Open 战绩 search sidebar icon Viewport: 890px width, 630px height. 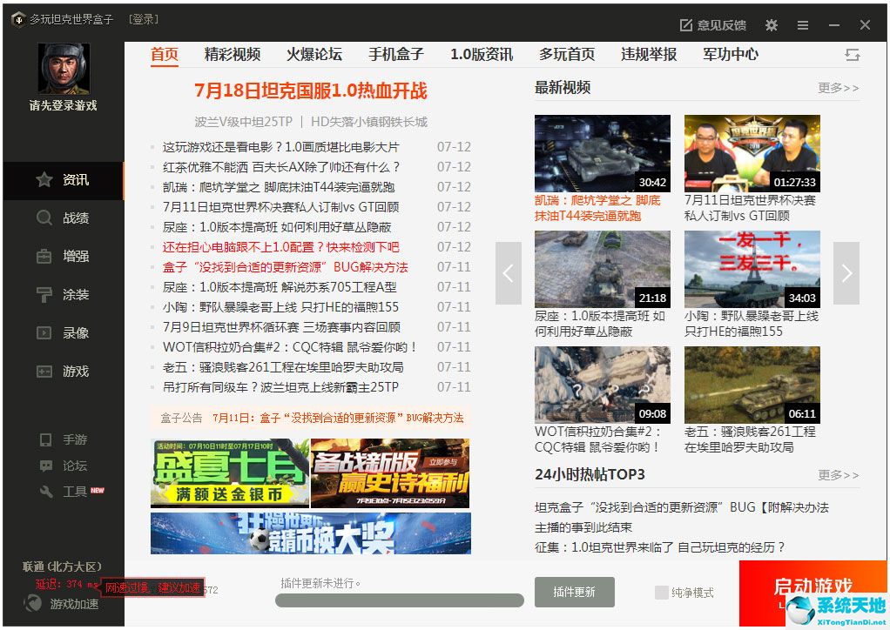(44, 218)
